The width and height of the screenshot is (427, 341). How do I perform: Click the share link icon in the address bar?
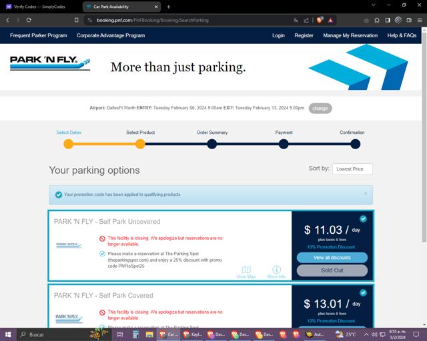point(306,20)
